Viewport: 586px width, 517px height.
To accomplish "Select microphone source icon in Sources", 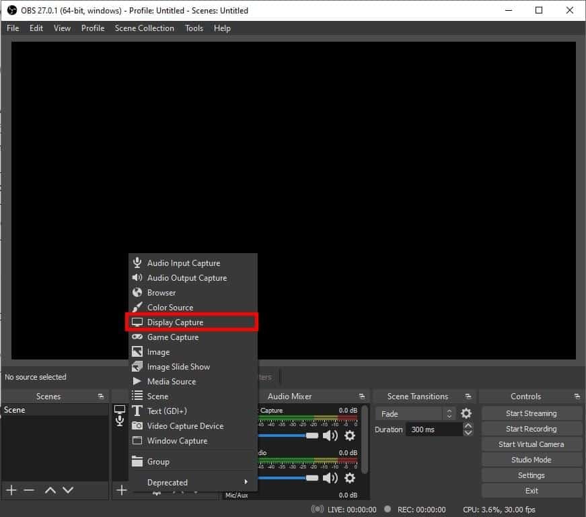I will coord(120,421).
